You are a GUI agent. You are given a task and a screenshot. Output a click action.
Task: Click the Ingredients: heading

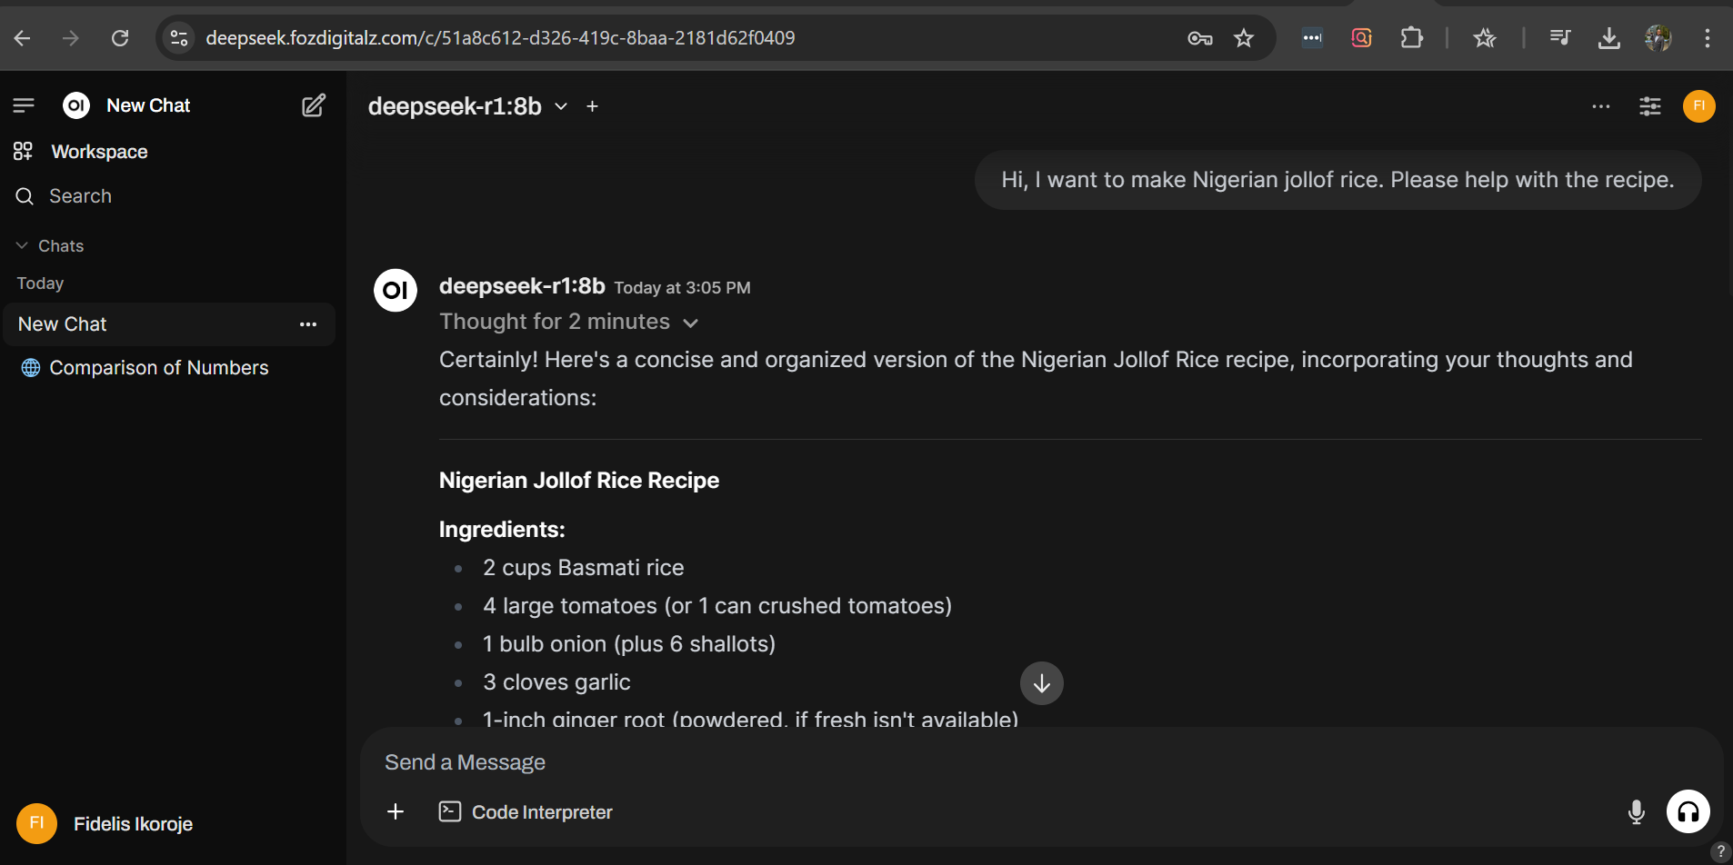coord(502,530)
